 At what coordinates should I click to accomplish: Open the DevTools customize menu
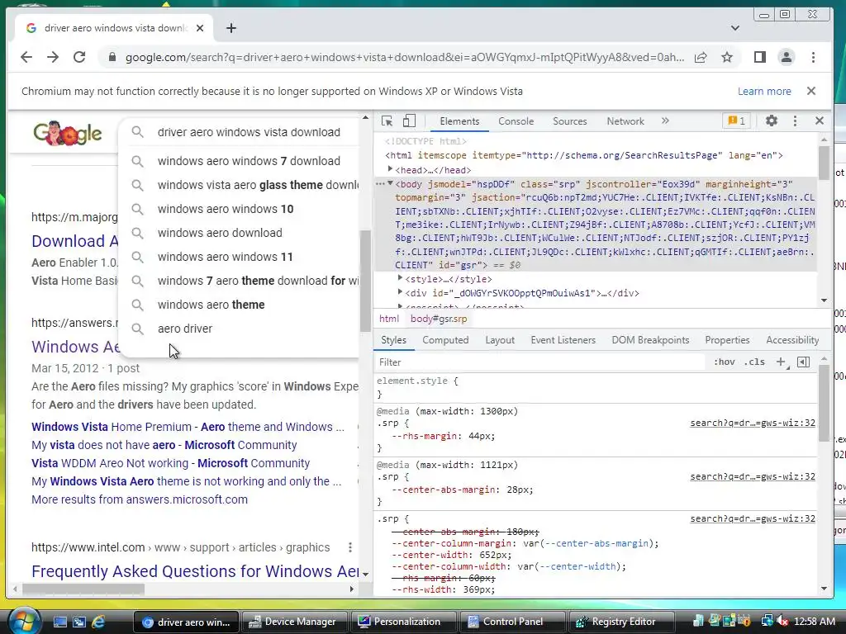point(795,121)
